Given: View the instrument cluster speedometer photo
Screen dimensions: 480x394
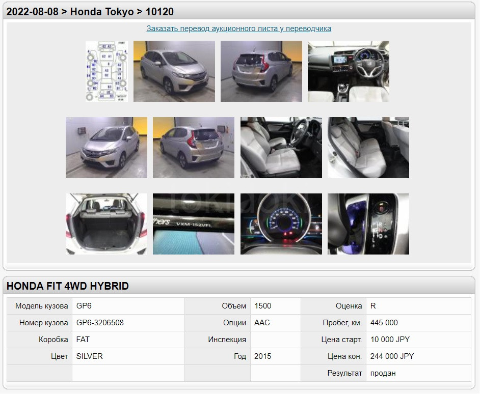Looking at the screenshot, I should (x=281, y=224).
